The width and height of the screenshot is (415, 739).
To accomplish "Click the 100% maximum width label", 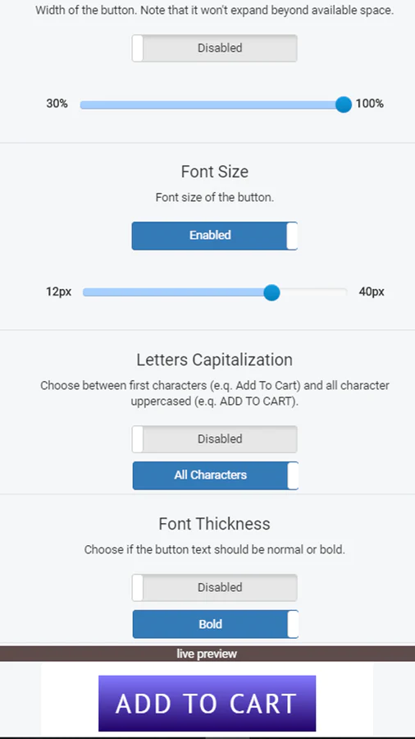I will click(370, 103).
